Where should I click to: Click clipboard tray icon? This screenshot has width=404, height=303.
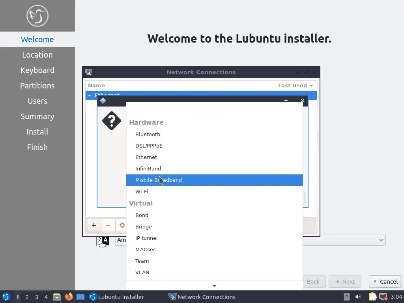click(372, 297)
